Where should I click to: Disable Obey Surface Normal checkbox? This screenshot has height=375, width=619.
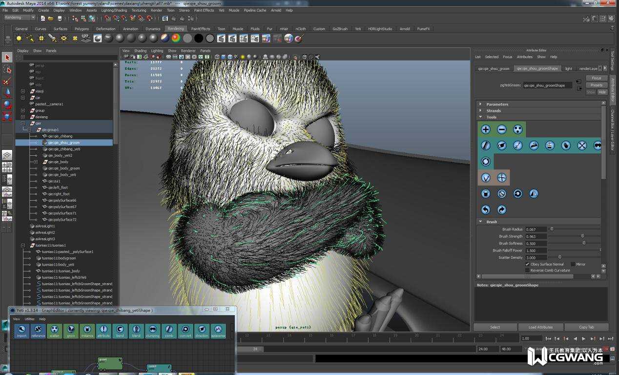pyautogui.click(x=527, y=264)
